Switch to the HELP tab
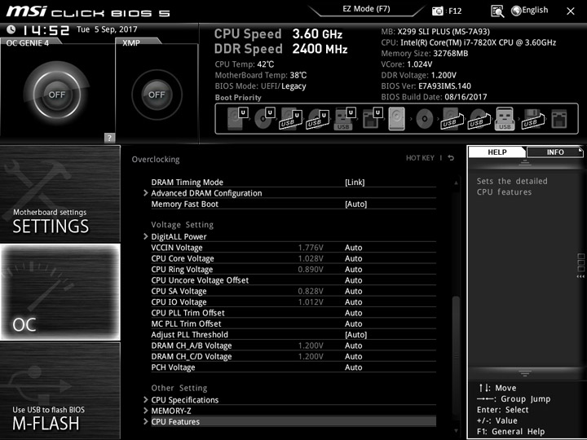 click(x=497, y=152)
